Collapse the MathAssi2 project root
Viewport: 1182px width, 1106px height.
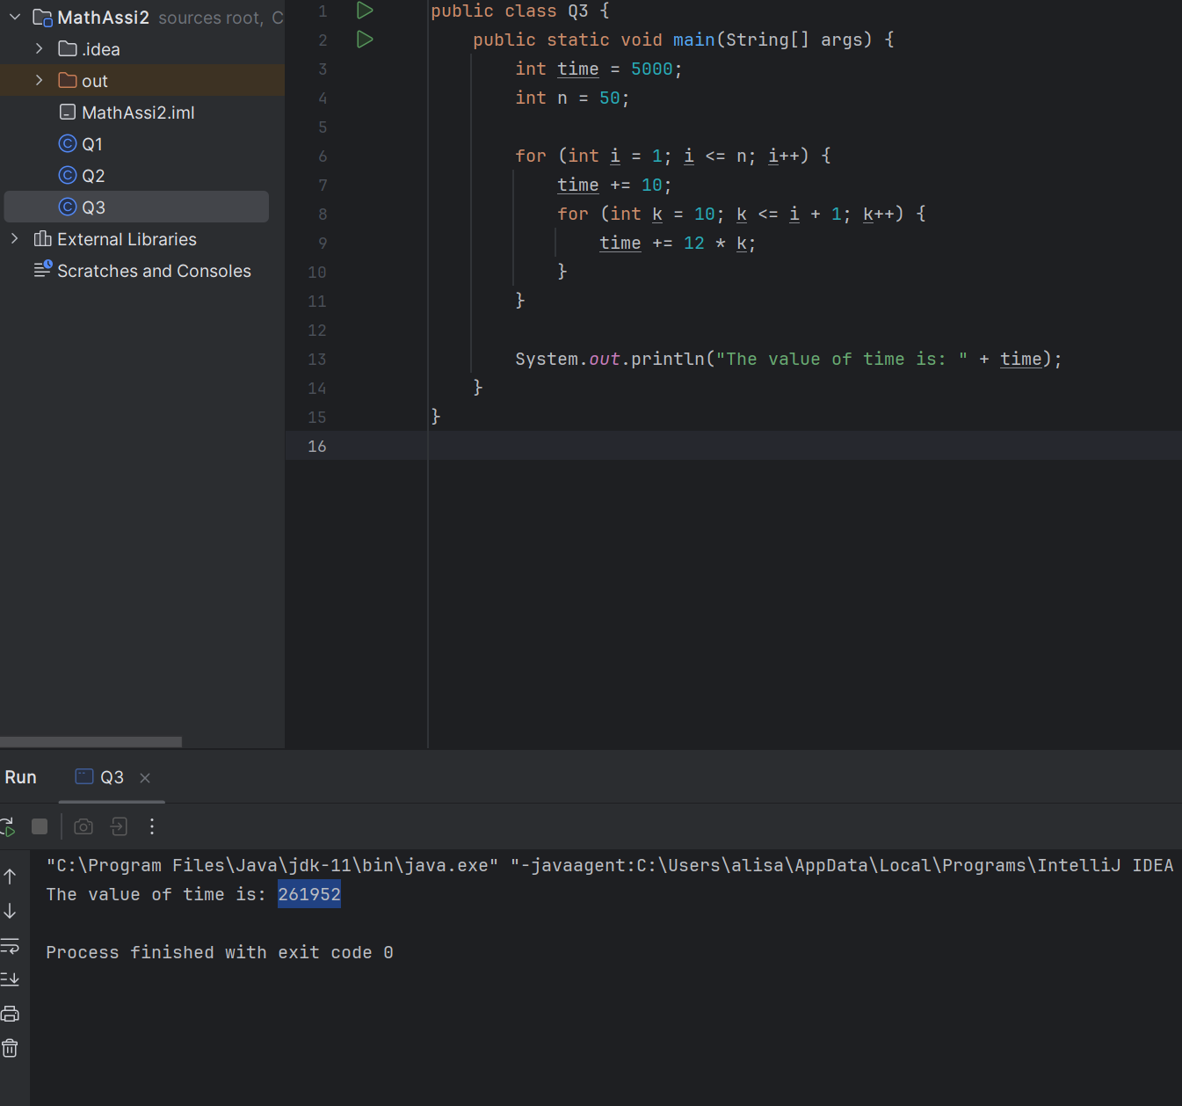(x=15, y=17)
